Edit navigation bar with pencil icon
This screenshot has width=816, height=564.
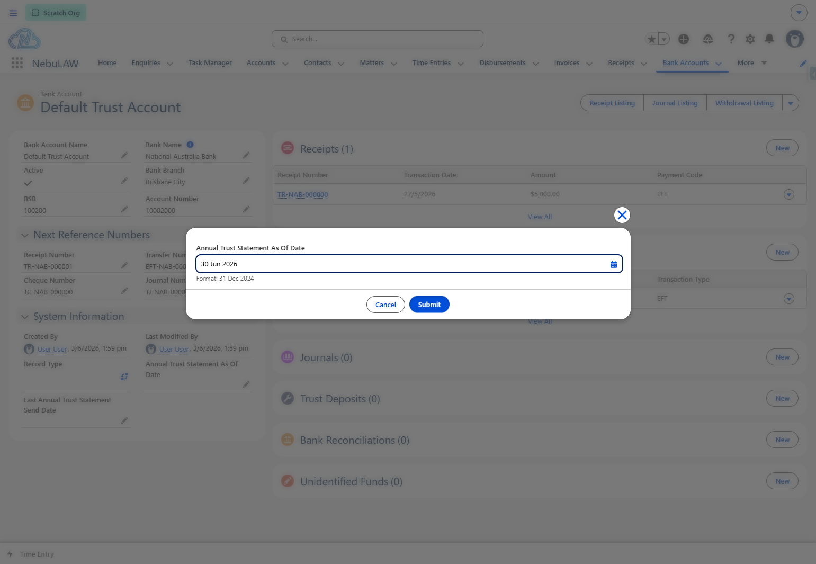(x=803, y=63)
